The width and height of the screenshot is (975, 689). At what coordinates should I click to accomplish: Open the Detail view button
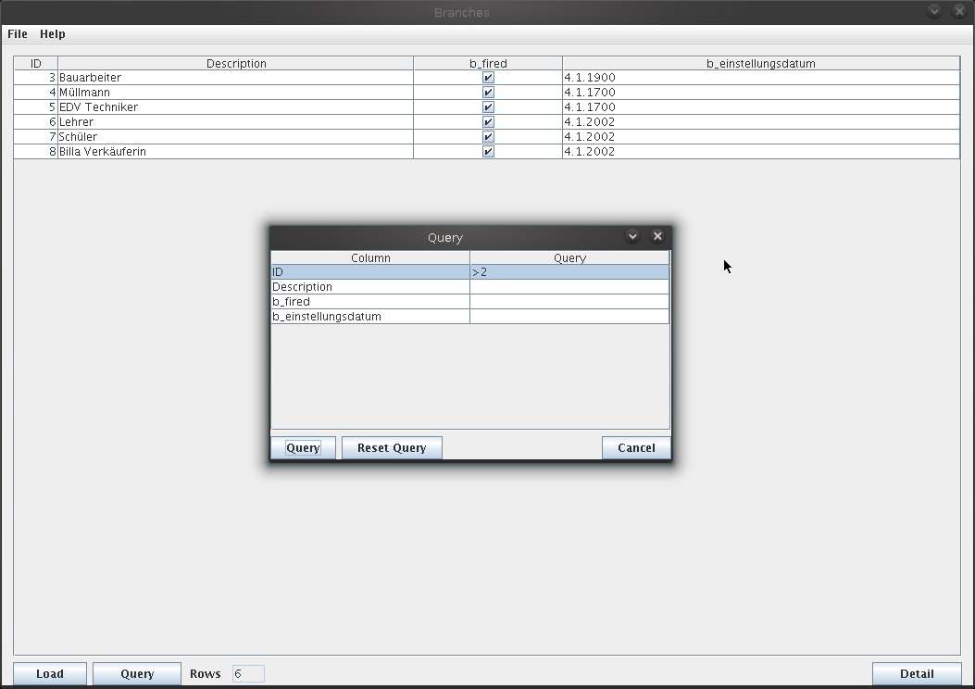click(x=917, y=673)
